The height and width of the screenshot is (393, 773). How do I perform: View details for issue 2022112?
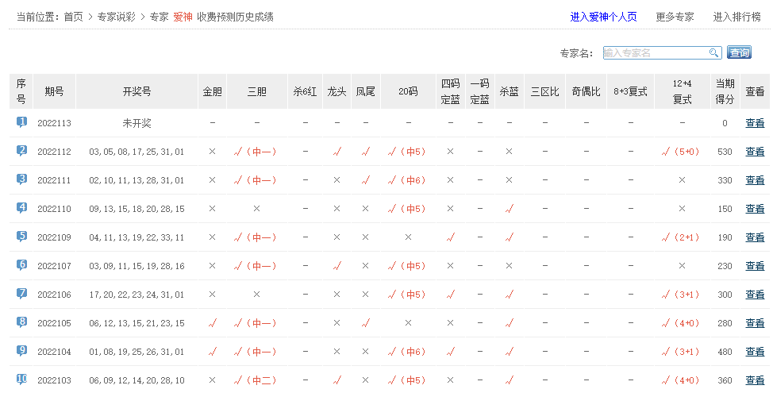pos(755,152)
